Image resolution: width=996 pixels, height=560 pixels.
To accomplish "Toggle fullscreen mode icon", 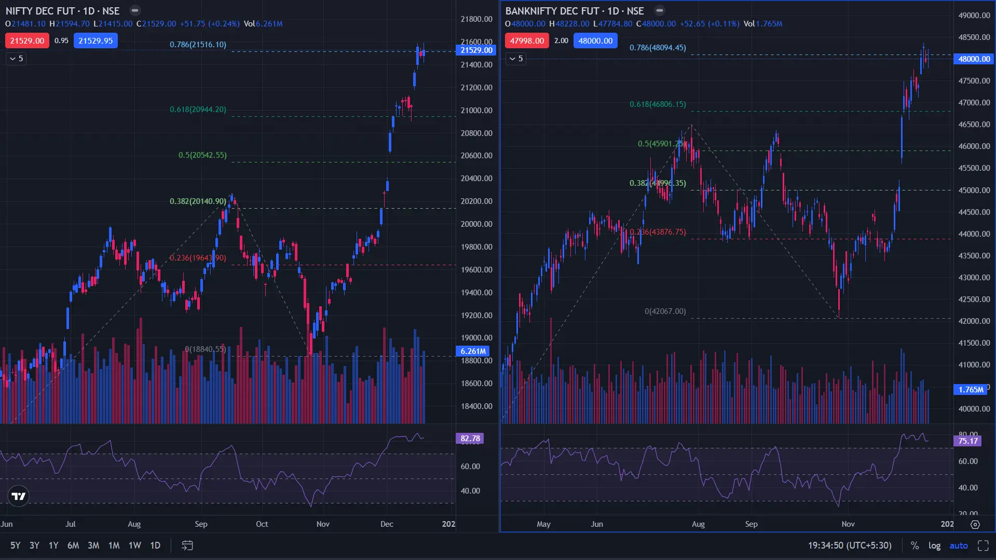I will [983, 545].
